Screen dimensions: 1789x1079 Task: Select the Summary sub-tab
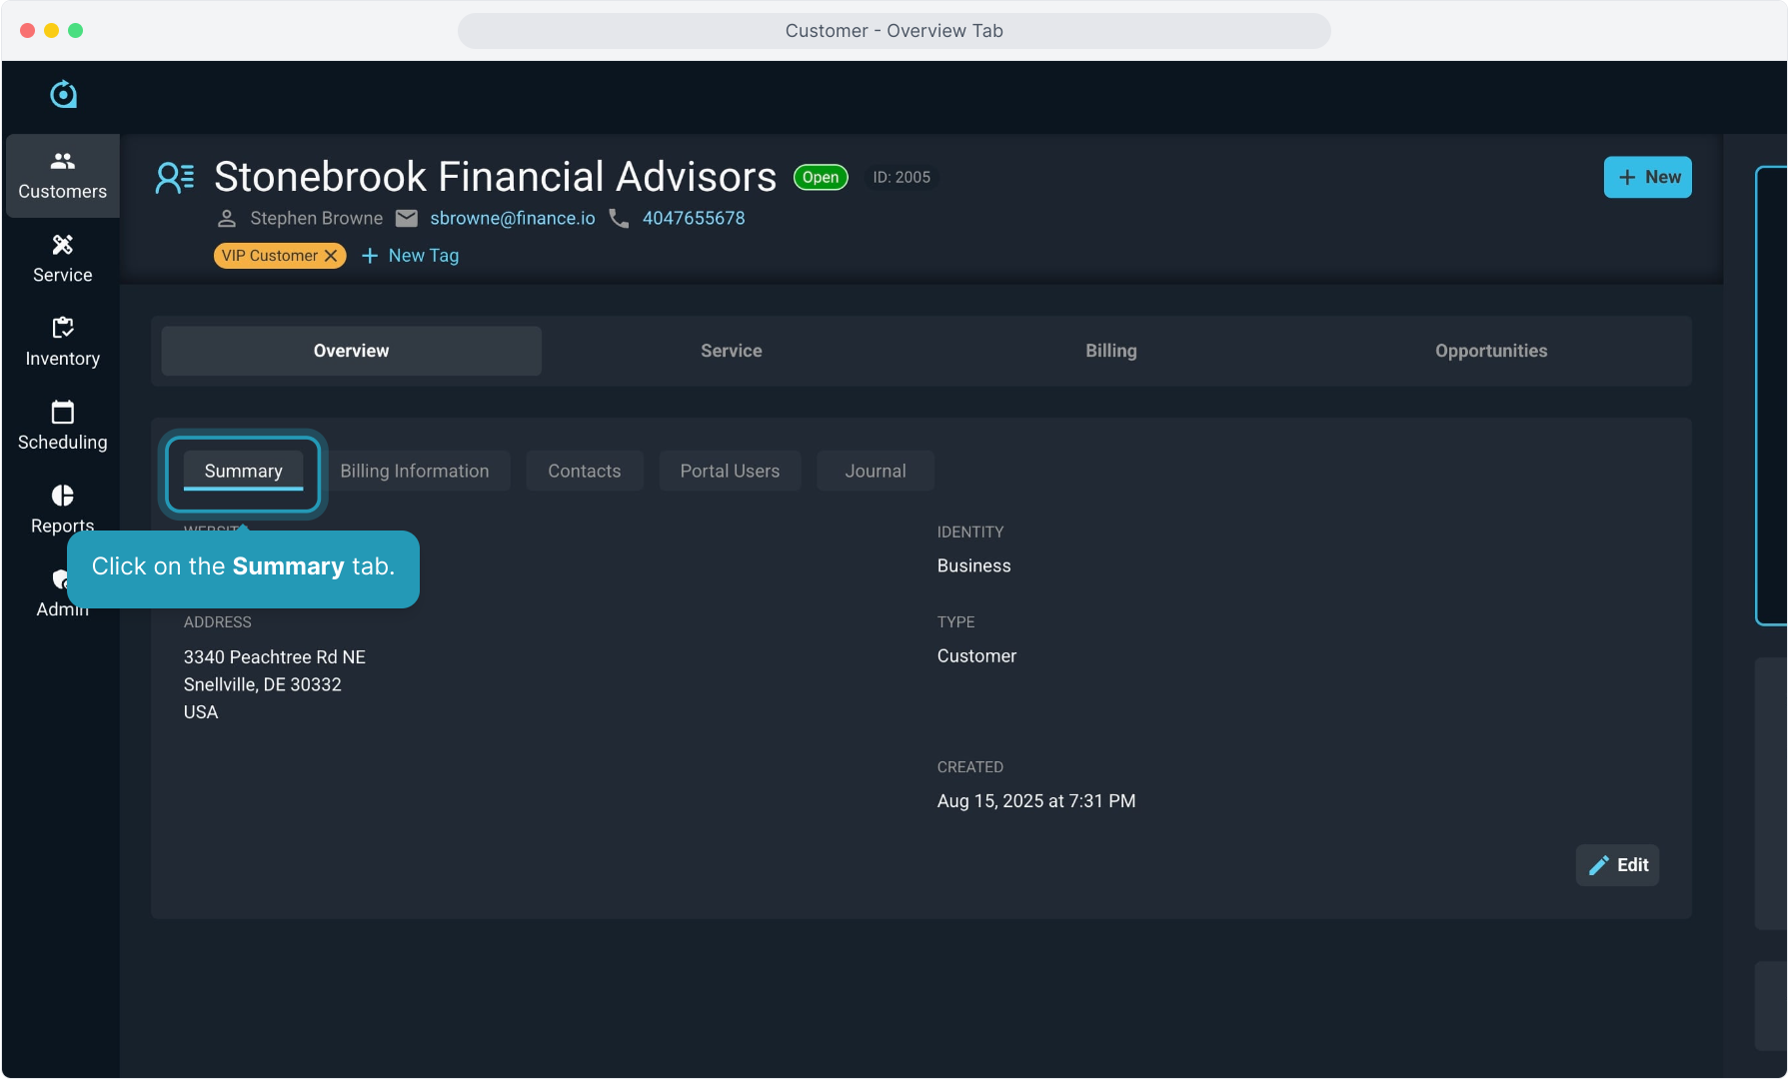coord(243,472)
